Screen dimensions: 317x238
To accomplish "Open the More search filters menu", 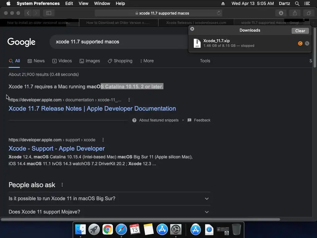I will click(x=147, y=61).
